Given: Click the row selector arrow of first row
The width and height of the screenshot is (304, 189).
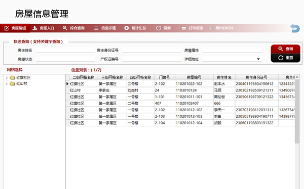Looking at the screenshot, I should point(67,84).
